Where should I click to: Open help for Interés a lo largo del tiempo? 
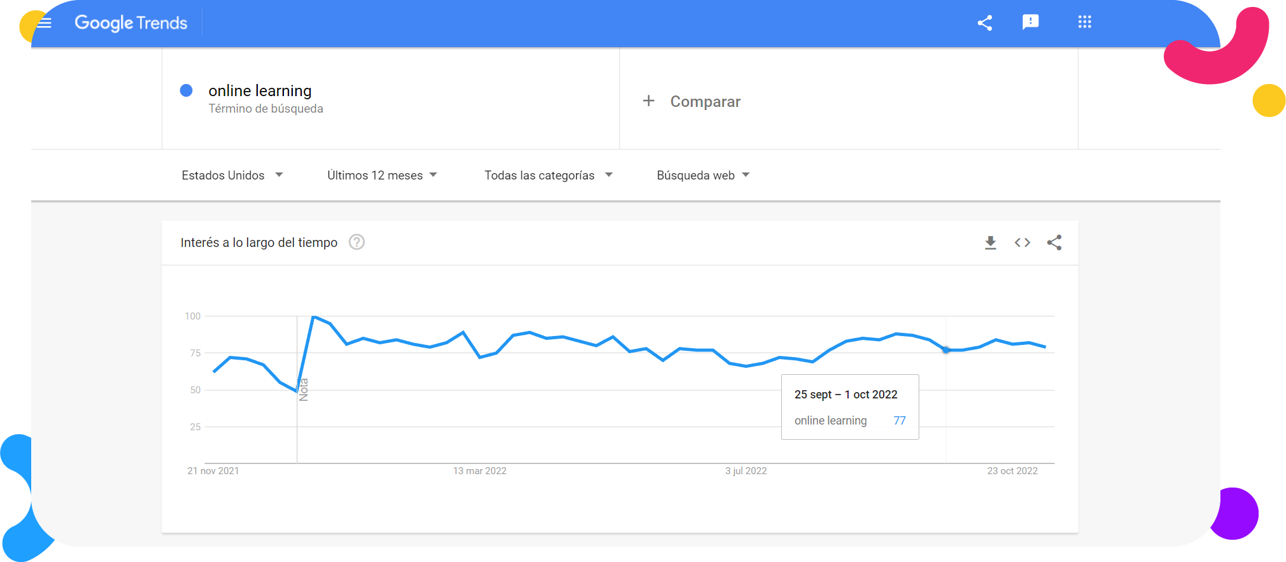[x=357, y=242]
